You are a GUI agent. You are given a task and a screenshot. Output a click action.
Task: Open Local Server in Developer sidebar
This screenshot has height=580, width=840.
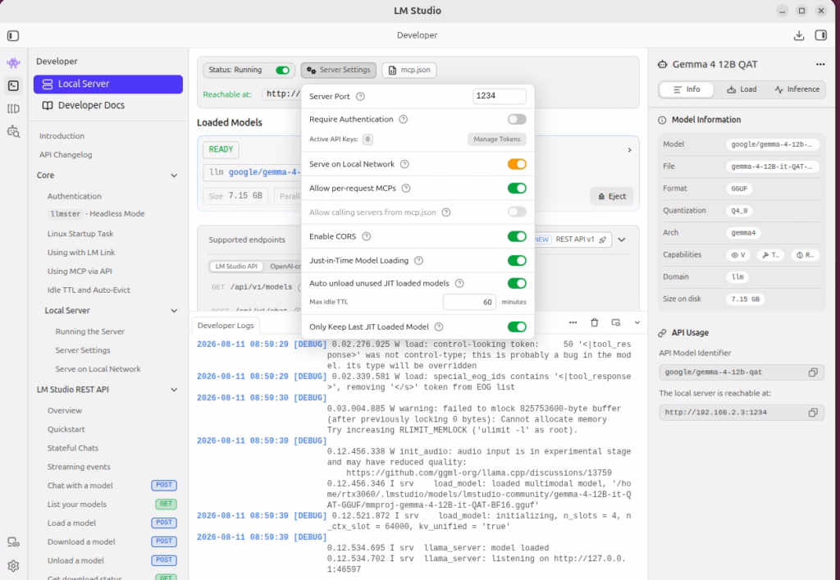coord(108,84)
